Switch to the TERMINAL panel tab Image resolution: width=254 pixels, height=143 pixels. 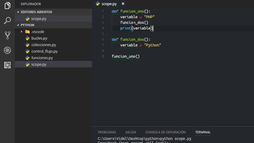[x=203, y=132]
